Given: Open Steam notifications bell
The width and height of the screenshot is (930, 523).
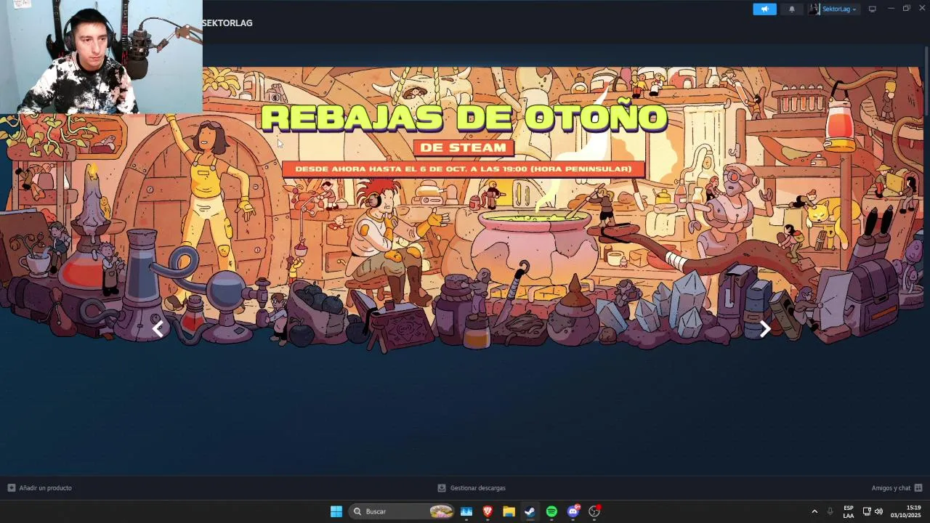Looking at the screenshot, I should [792, 9].
